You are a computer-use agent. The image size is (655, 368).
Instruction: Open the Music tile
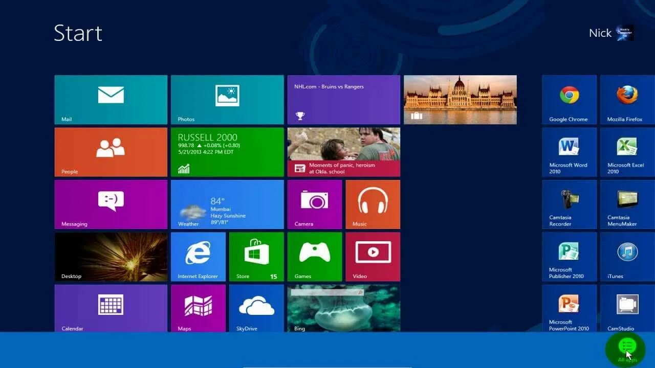pyautogui.click(x=373, y=204)
